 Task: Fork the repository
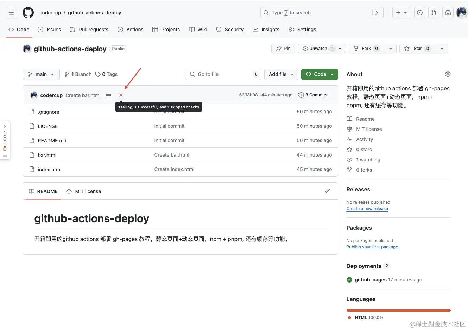point(367,49)
